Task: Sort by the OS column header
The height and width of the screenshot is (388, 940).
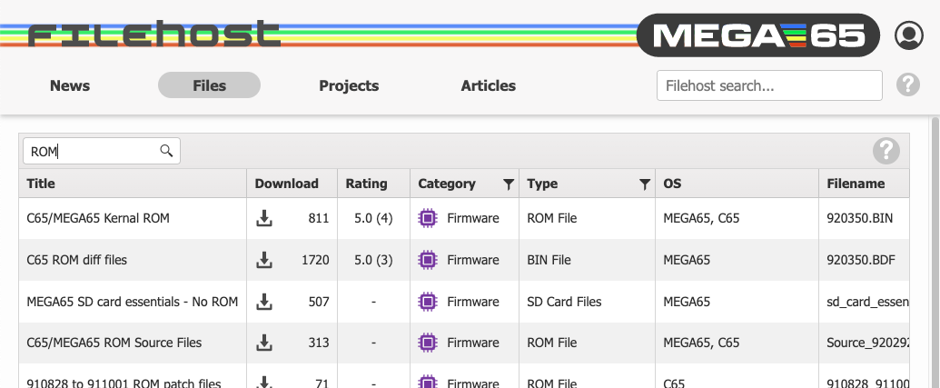Action: coord(737,184)
